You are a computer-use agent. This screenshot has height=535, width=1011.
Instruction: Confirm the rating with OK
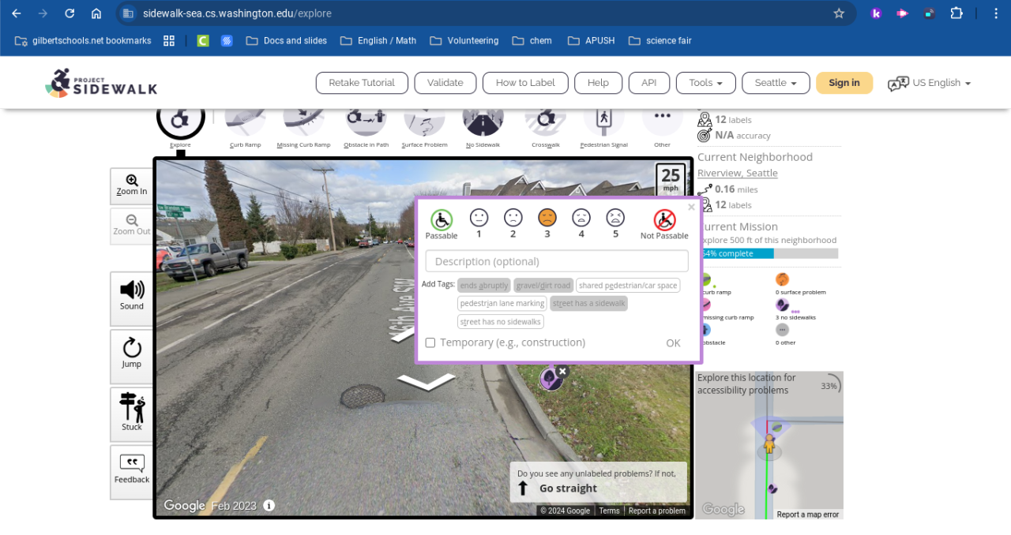pos(673,343)
